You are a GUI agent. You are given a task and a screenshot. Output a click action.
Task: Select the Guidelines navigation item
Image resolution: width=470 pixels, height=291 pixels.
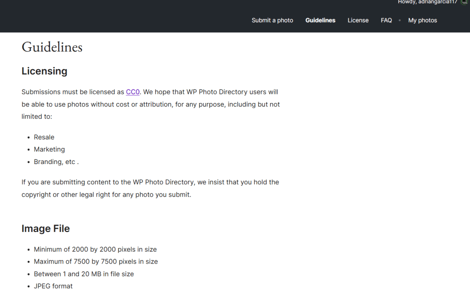click(x=320, y=20)
